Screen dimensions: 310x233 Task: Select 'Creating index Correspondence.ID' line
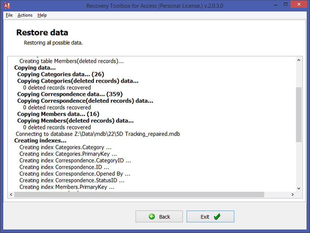pos(64,167)
